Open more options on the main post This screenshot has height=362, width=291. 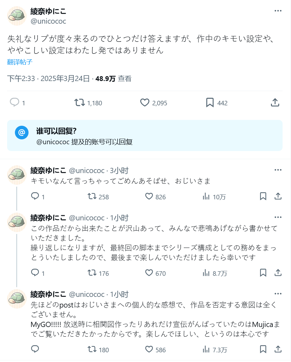[278, 11]
